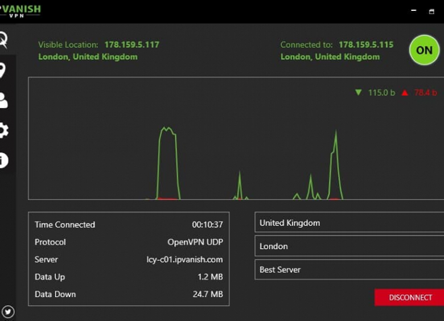Minimize the IPVanish window
This screenshot has width=444, height=321.
(414, 11)
